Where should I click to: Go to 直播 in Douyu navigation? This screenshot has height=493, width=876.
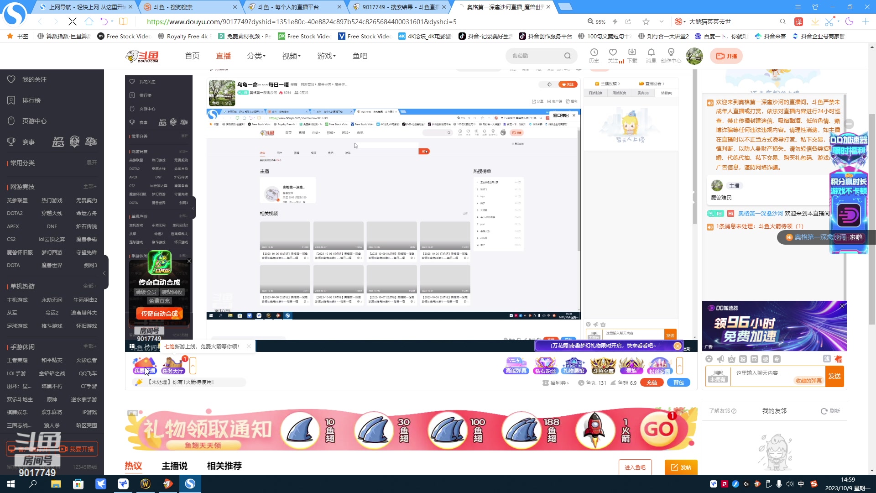tap(223, 56)
